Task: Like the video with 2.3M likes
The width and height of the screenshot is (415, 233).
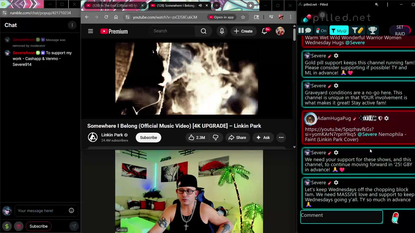Action: tap(197, 138)
